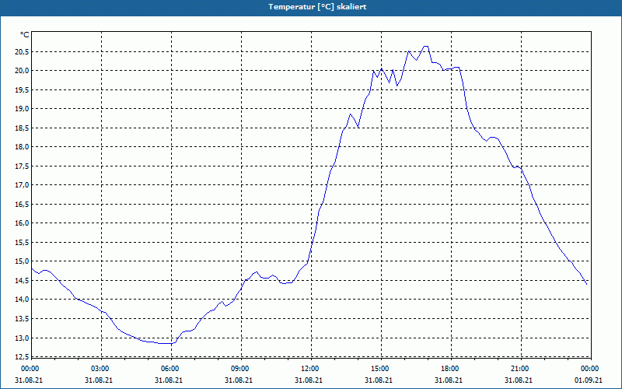The image size is (622, 389).
Task: Select the 13,5 y-axis value
Action: coord(22,319)
